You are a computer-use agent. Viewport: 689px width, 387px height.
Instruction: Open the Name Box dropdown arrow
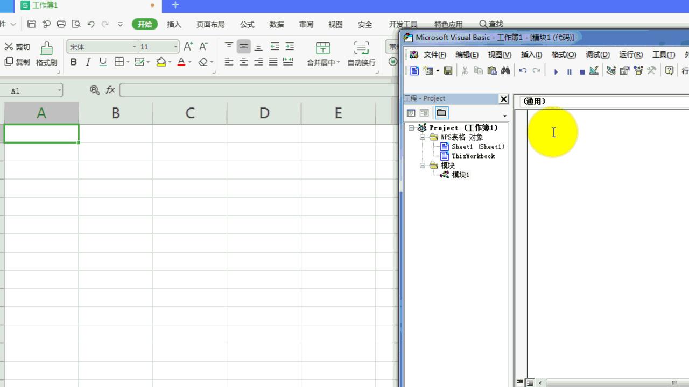pos(59,90)
